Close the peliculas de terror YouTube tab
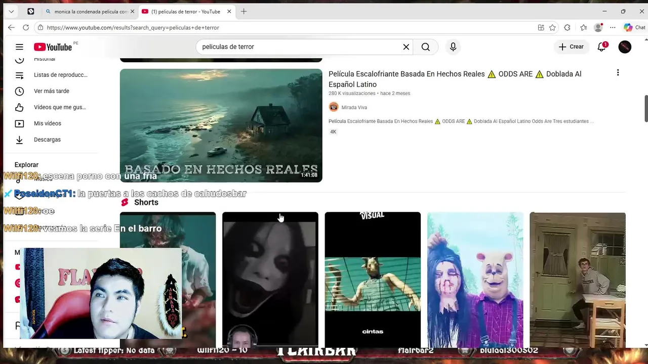This screenshot has height=364, width=648. point(229,11)
